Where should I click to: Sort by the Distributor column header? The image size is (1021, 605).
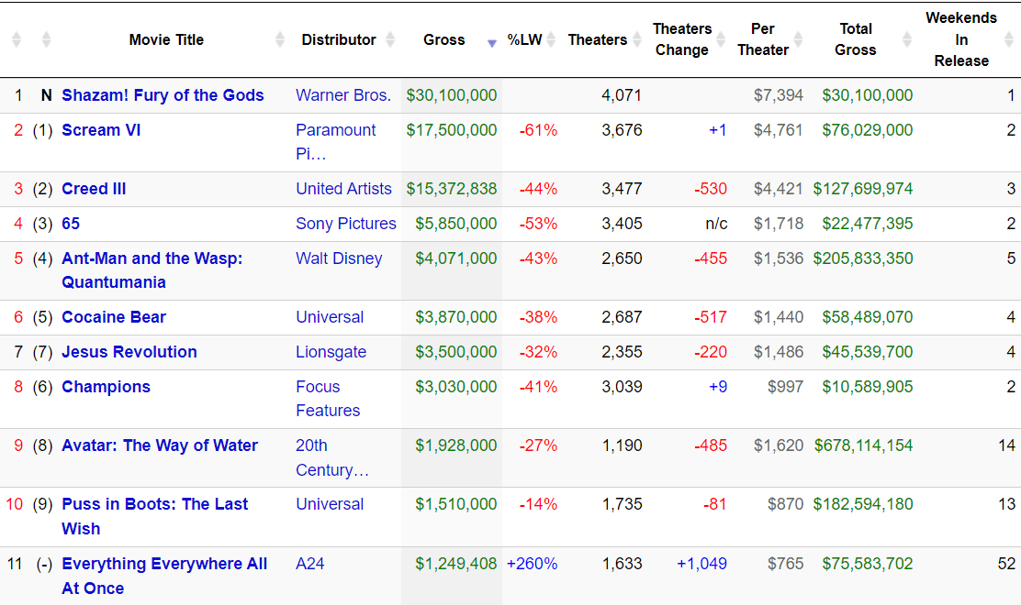pos(339,39)
